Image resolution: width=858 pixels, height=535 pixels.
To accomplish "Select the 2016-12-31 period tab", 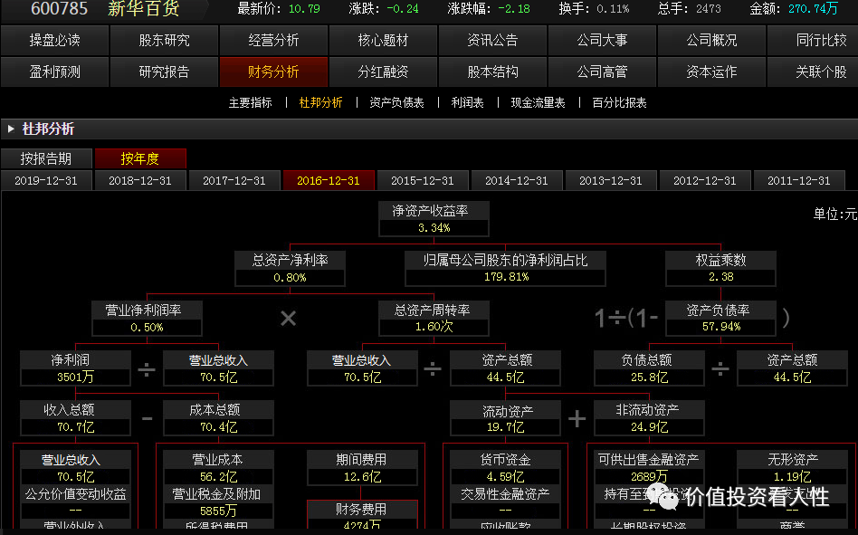I will tap(329, 180).
